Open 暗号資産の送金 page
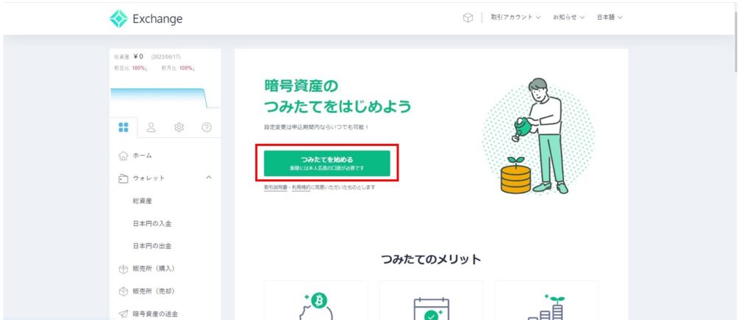The height and width of the screenshot is (320, 753). (x=155, y=314)
